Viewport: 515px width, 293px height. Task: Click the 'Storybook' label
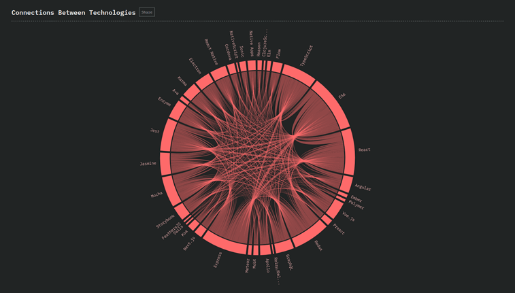[x=165, y=222]
